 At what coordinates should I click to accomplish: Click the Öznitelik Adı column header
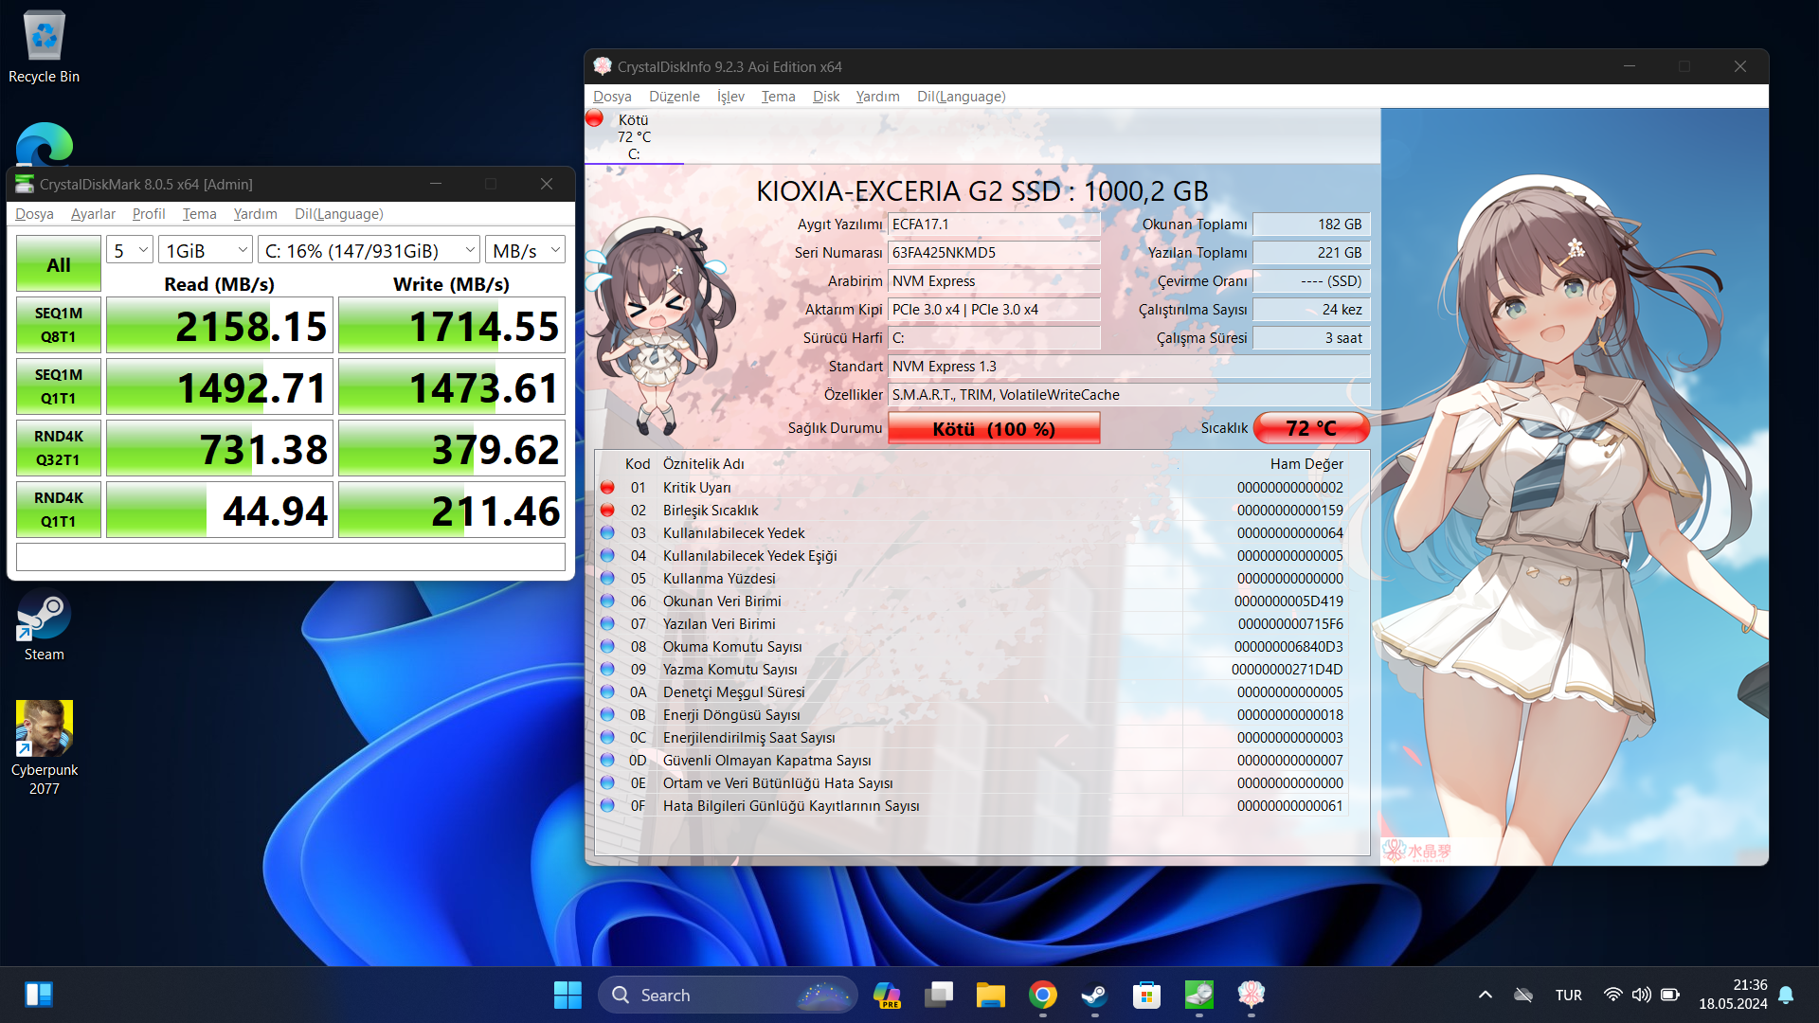[x=704, y=464]
